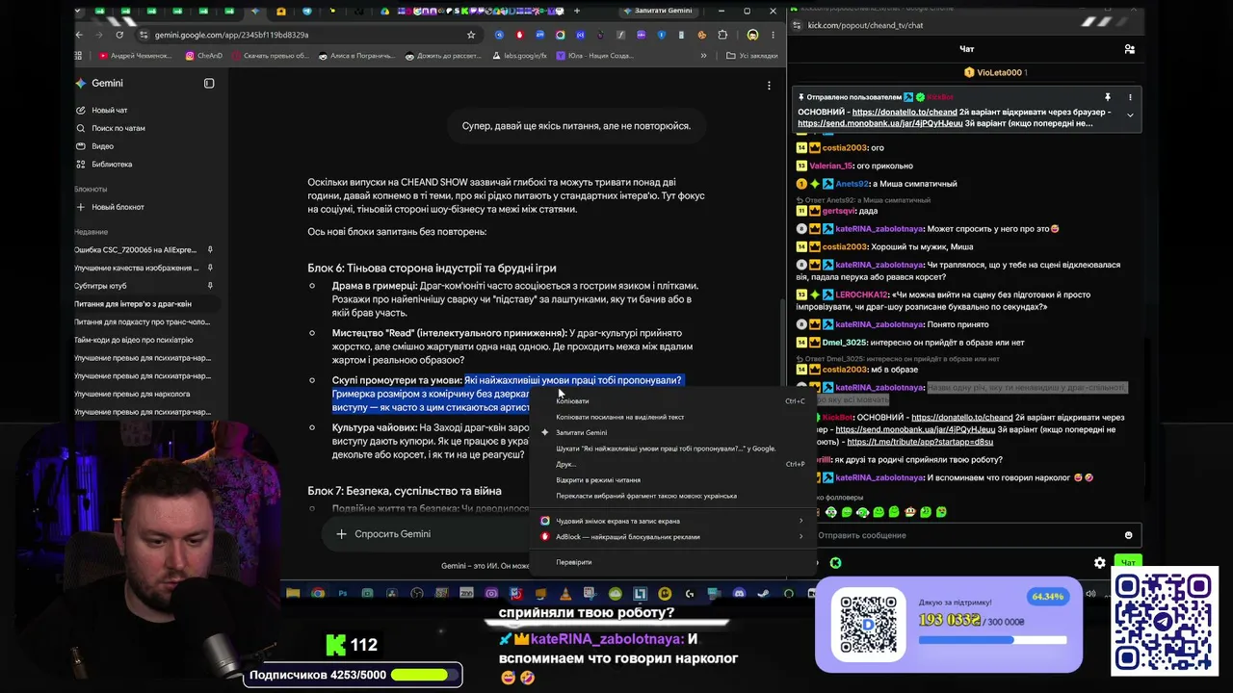1233x693 pixels.
Task: Click the Gemini address bar URL
Action: coord(231,35)
